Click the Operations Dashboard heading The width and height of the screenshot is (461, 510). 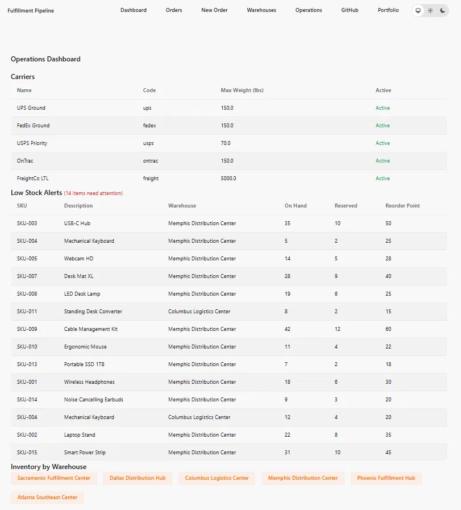click(x=45, y=59)
